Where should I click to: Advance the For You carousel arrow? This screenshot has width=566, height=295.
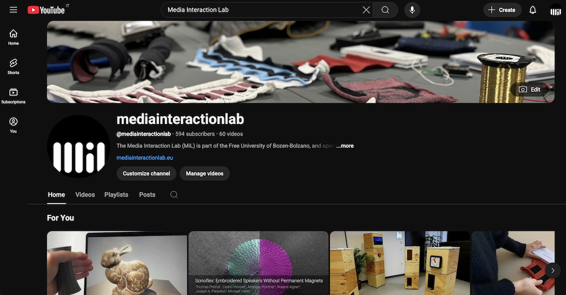pos(553,271)
